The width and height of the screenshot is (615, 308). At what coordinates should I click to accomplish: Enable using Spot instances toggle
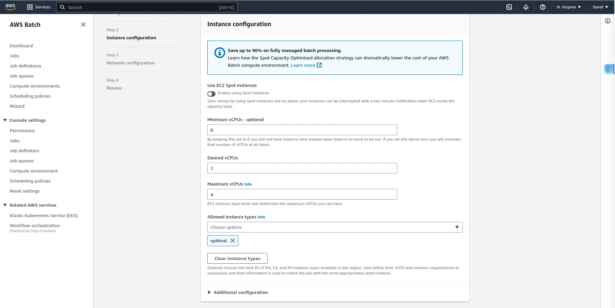pos(211,94)
